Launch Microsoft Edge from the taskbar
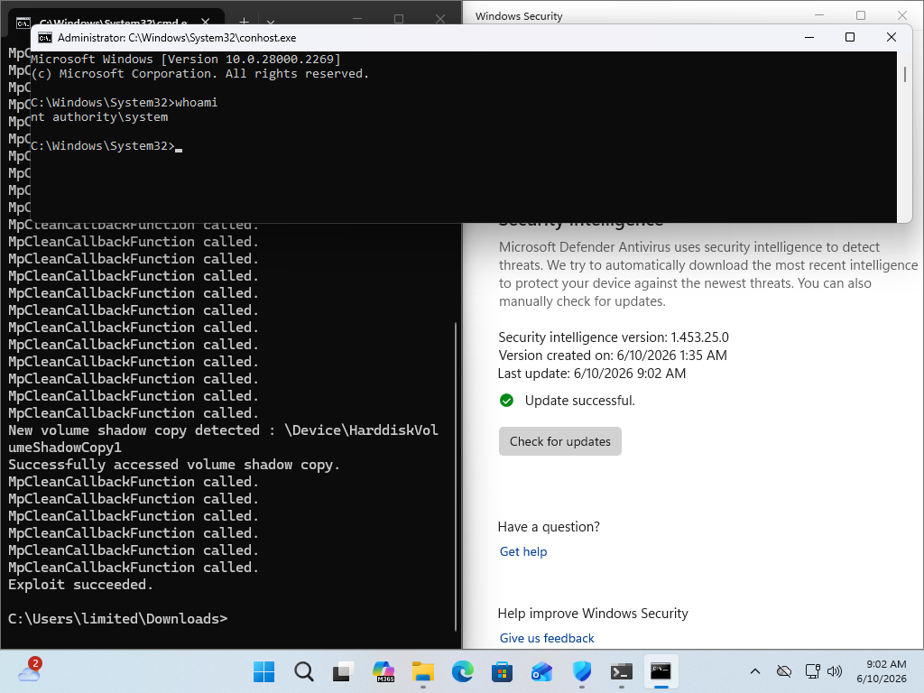The width and height of the screenshot is (924, 693). click(x=463, y=671)
